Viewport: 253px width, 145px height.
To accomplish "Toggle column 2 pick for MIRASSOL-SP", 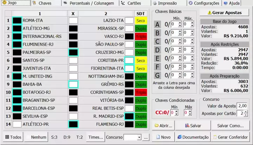I will click(x=129, y=28).
